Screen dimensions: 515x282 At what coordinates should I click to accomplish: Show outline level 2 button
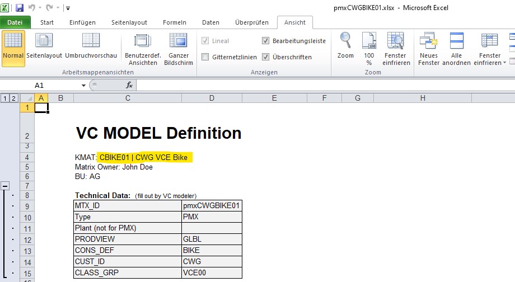(14, 98)
